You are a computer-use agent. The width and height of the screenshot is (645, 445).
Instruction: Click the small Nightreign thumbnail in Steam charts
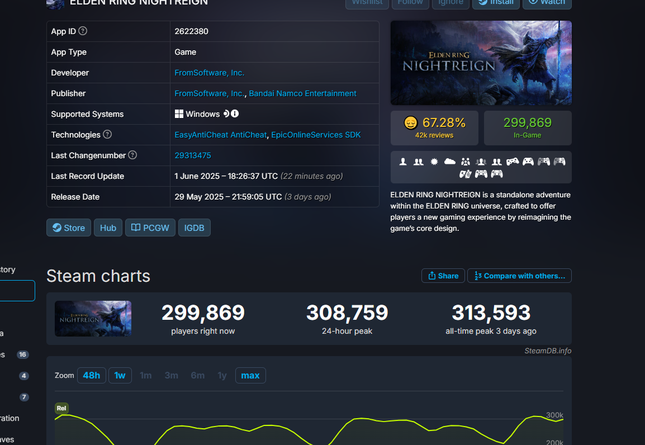pos(93,318)
